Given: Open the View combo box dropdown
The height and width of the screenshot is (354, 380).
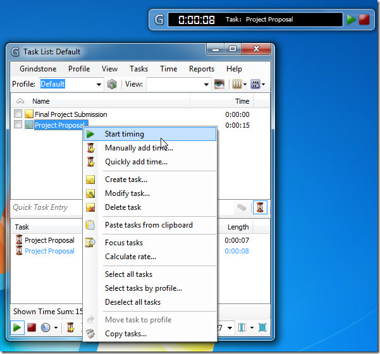Looking at the screenshot, I should [206, 85].
